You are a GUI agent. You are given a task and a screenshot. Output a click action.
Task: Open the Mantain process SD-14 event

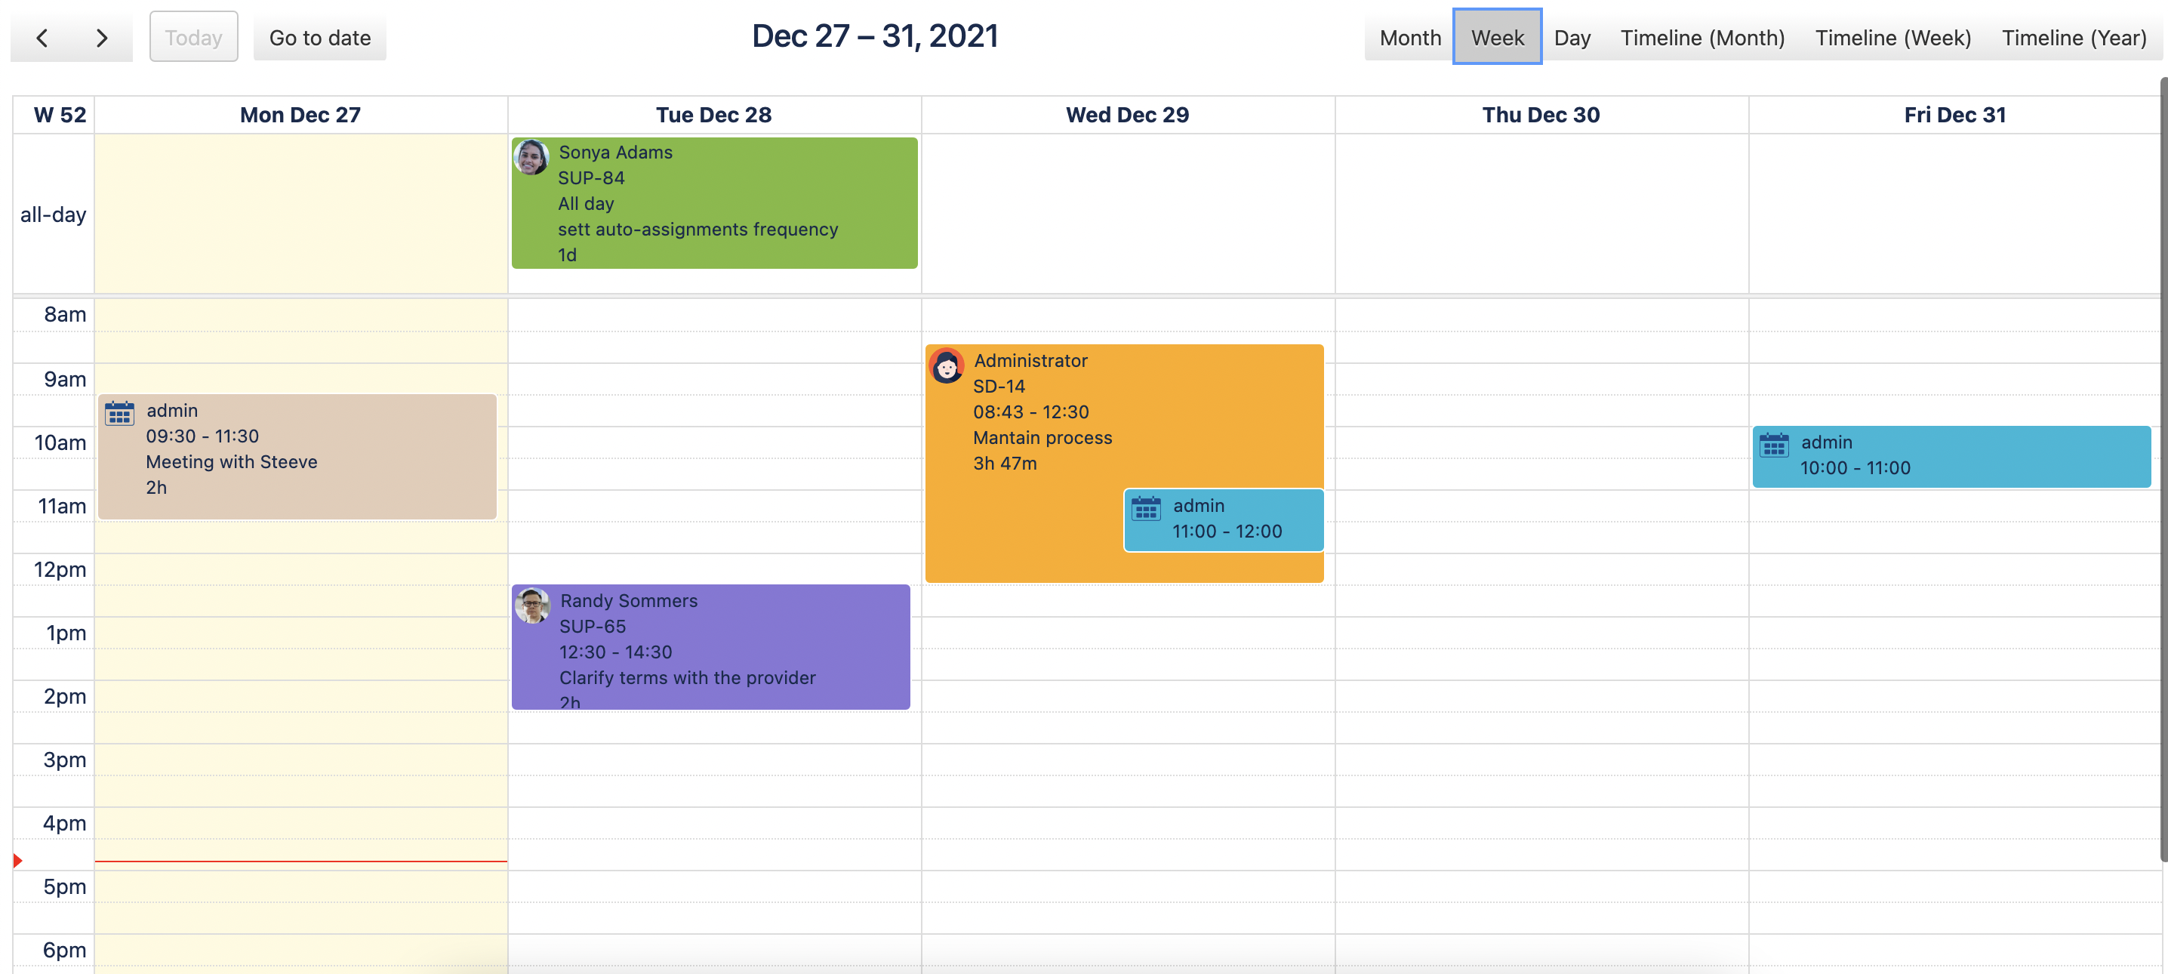(x=1042, y=438)
